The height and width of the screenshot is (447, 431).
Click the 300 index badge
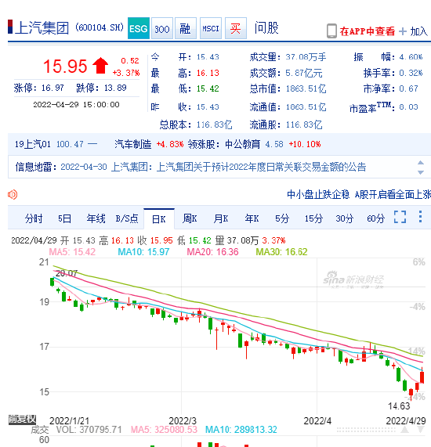pyautogui.click(x=162, y=28)
